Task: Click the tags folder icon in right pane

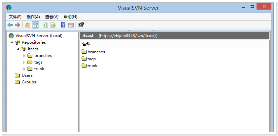Action: tap(84, 59)
